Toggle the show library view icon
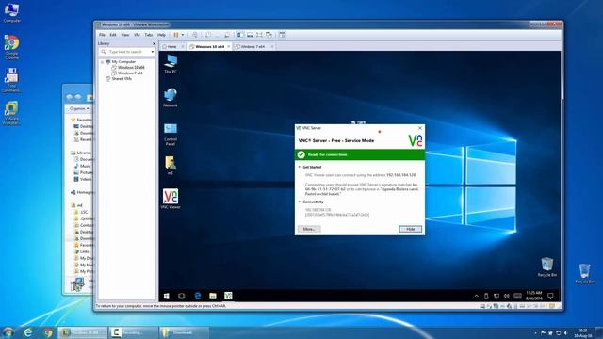Screen dimensions: 603x339 pyautogui.click(x=240, y=35)
